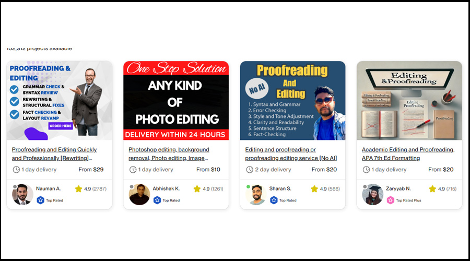Open 'Academic Editing and Proofreading, APA 7th' link
Viewport: 470px width, 261px height.
tap(408, 153)
